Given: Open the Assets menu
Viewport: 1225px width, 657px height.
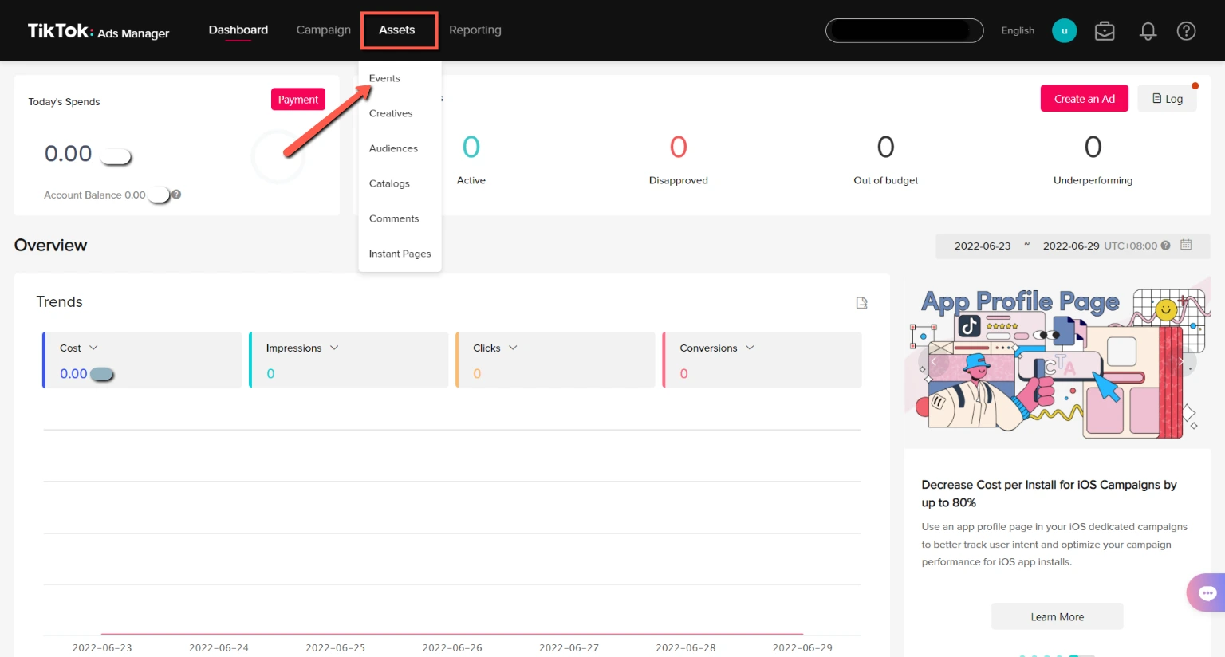Looking at the screenshot, I should click(397, 30).
